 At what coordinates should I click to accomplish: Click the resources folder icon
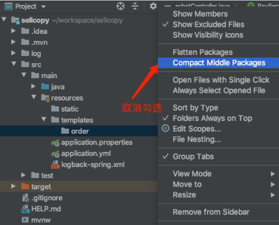45,98
